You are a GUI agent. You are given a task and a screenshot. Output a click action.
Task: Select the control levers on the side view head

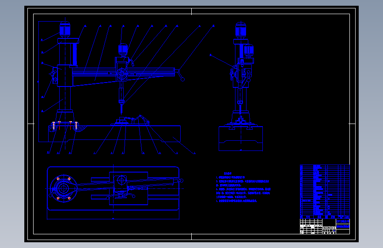pyautogui.click(x=248, y=76)
